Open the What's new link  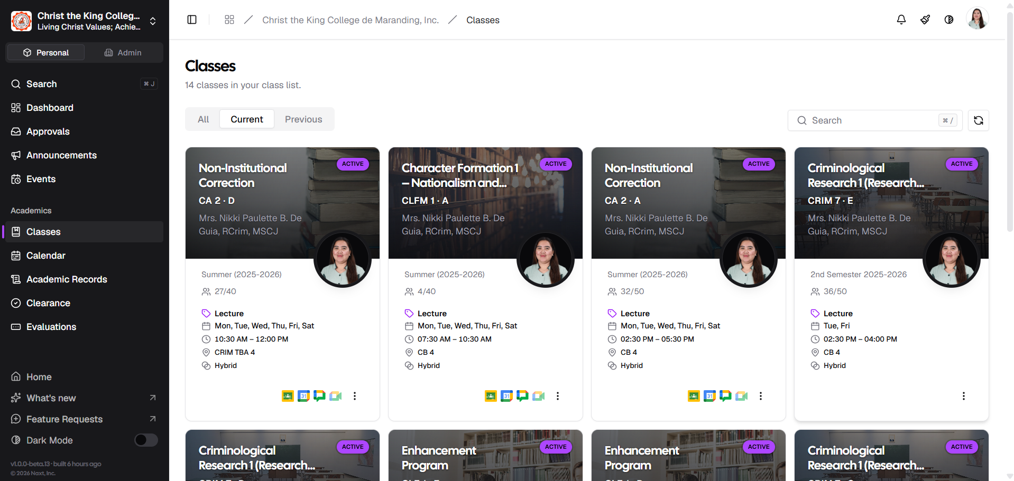click(x=85, y=398)
